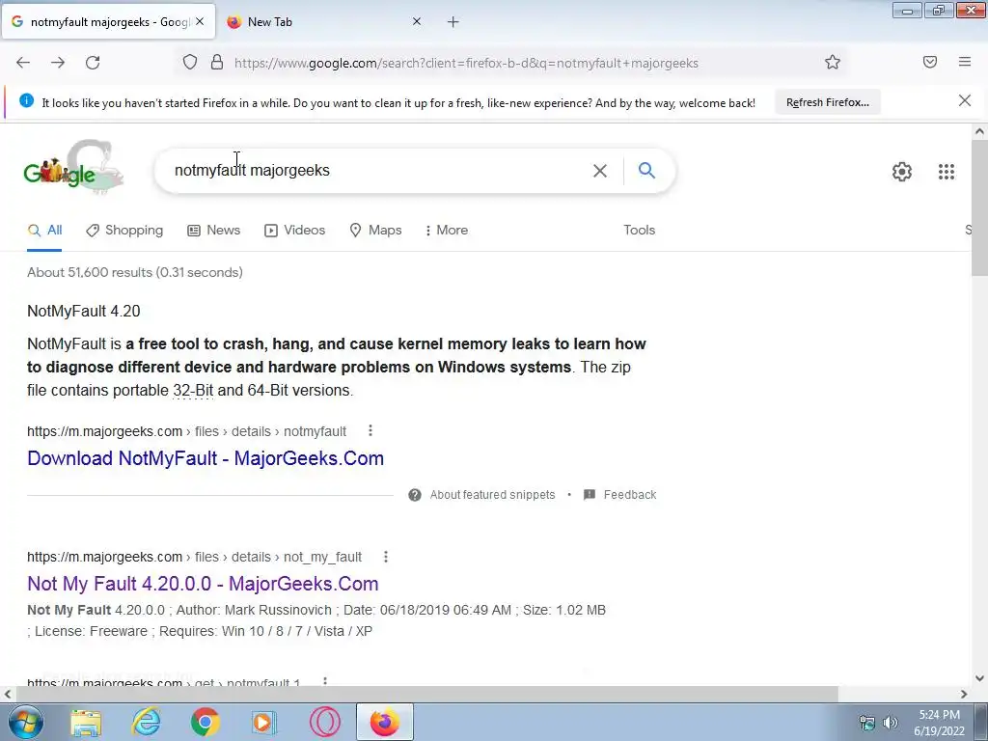The width and height of the screenshot is (988, 741).
Task: Click the address bar URL
Action: pyautogui.click(x=466, y=63)
